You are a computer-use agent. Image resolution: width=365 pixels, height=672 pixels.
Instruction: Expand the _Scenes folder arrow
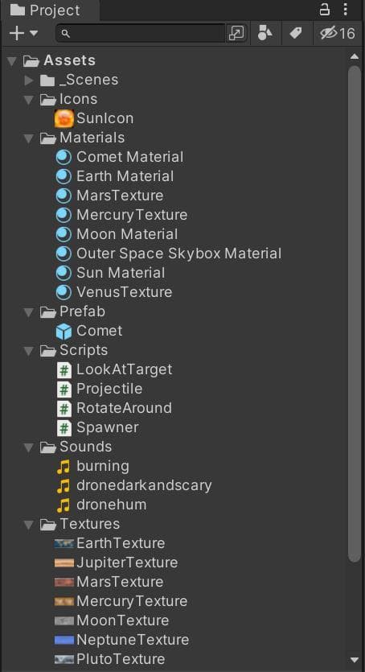tap(29, 80)
